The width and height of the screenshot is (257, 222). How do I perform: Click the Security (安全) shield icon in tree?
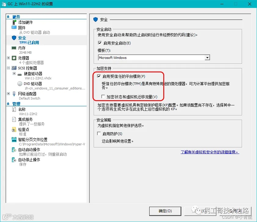[14, 38]
